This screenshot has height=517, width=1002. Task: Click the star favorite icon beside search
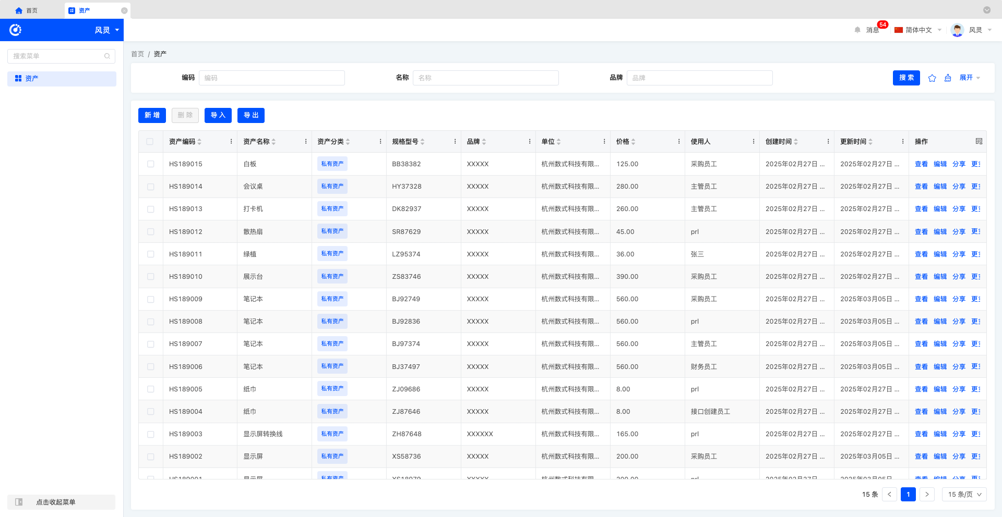932,78
